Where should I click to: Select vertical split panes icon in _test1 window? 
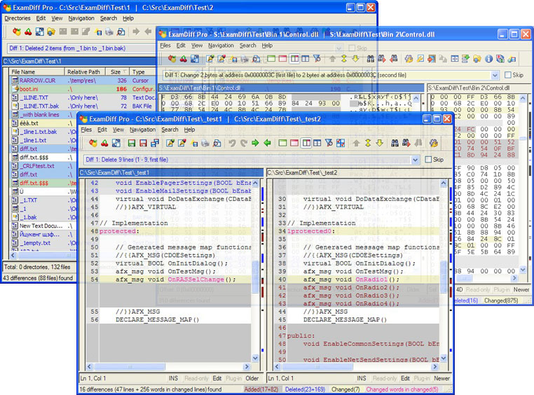click(306, 144)
